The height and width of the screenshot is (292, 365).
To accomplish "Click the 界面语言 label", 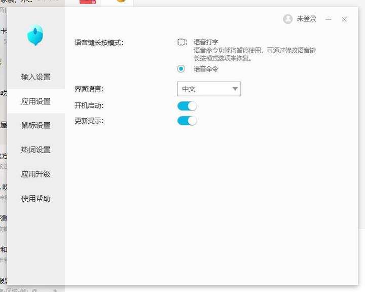I will (x=89, y=89).
